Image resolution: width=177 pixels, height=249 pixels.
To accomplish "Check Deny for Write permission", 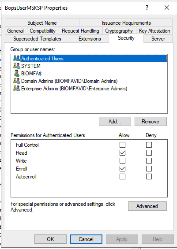I will pyautogui.click(x=149, y=161).
